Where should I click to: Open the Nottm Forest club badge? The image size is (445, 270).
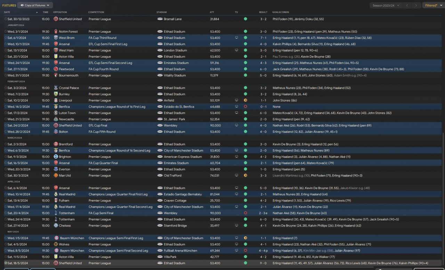pos(56,32)
